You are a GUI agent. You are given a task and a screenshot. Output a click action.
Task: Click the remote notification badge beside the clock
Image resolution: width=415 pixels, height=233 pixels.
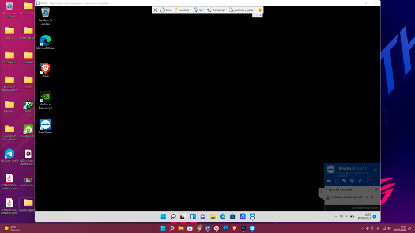[x=375, y=217]
